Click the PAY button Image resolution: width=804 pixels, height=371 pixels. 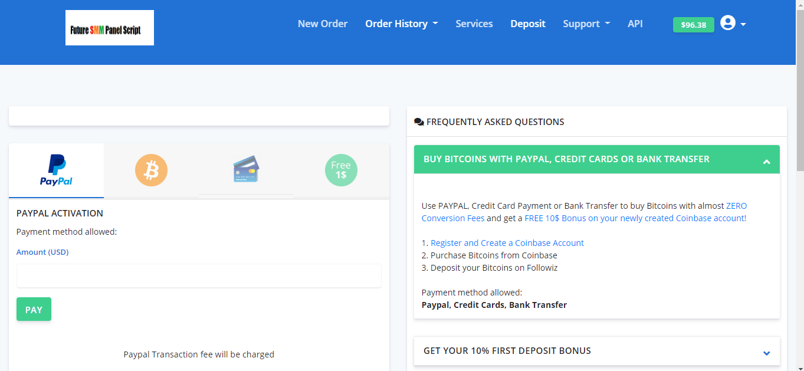34,308
